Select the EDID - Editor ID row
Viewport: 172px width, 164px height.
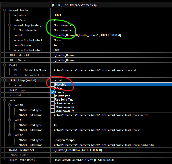19,55
